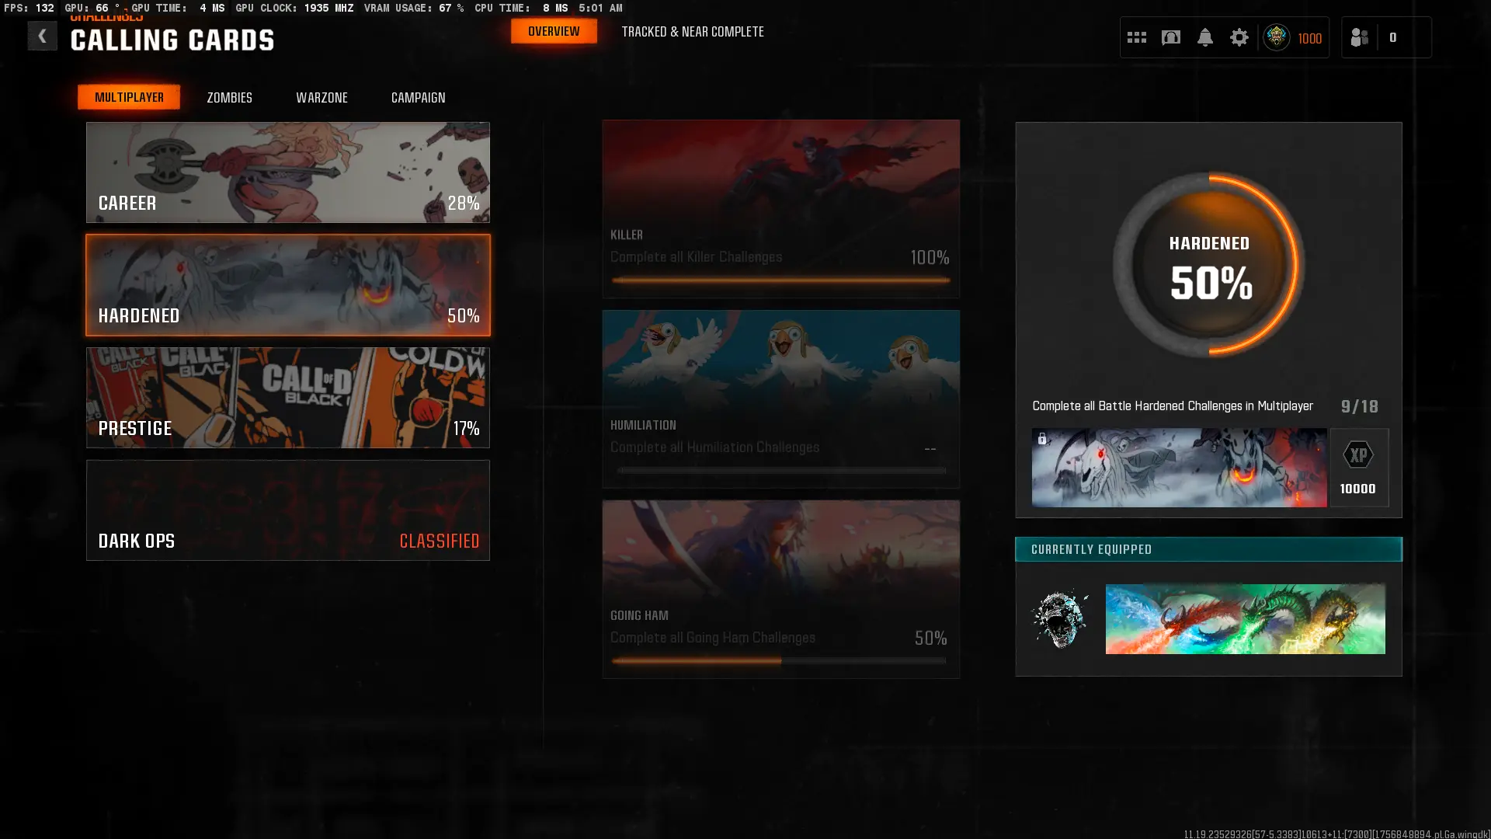Open the grid menu icon
Screen dimensions: 1491x839
pos(1136,37)
